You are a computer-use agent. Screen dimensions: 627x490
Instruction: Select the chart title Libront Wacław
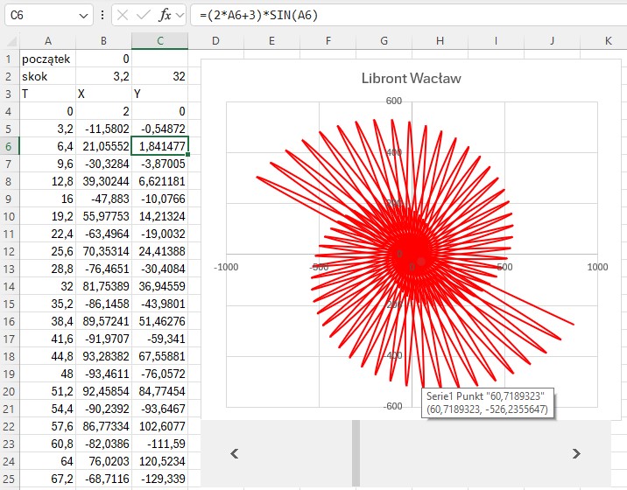click(x=411, y=79)
